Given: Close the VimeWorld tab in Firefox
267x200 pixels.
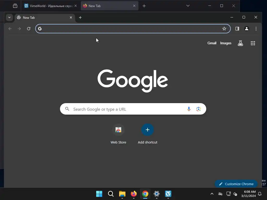Looking at the screenshot, I should coord(76,6).
